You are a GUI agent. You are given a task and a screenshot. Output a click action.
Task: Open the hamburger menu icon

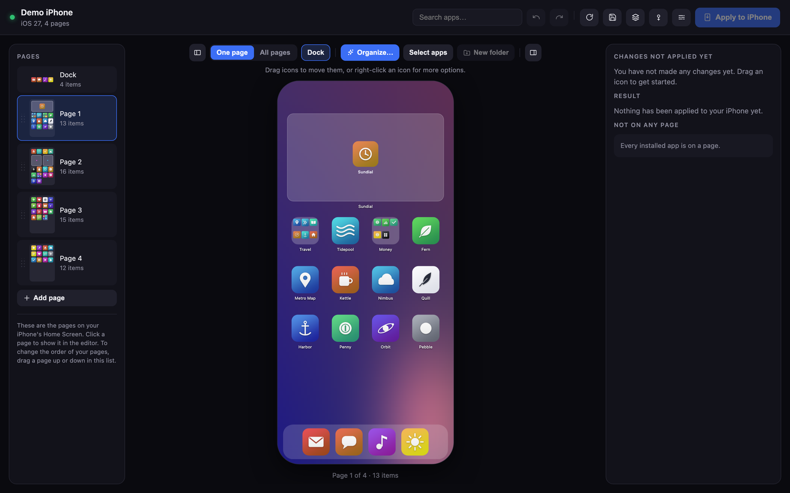(x=681, y=17)
